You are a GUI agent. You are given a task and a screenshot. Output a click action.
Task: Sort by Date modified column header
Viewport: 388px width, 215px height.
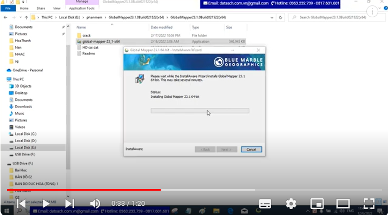coord(162,28)
